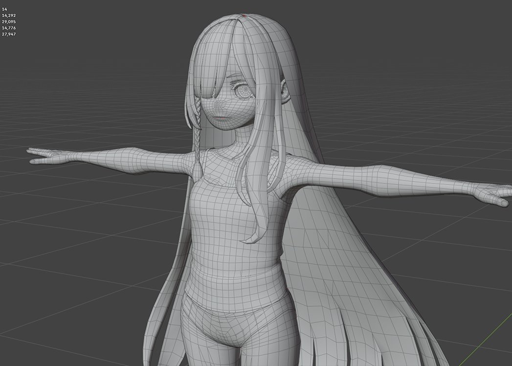Image resolution: width=512 pixels, height=366 pixels.
Task: Click the '14' statistics value
Action: click(x=4, y=9)
